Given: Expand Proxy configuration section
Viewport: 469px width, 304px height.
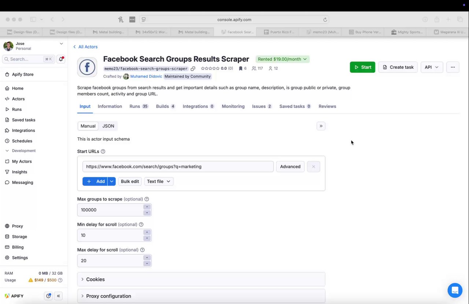Looking at the screenshot, I should pyautogui.click(x=201, y=296).
